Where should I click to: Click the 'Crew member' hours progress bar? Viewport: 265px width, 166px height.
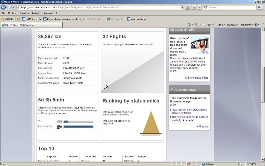78,127
